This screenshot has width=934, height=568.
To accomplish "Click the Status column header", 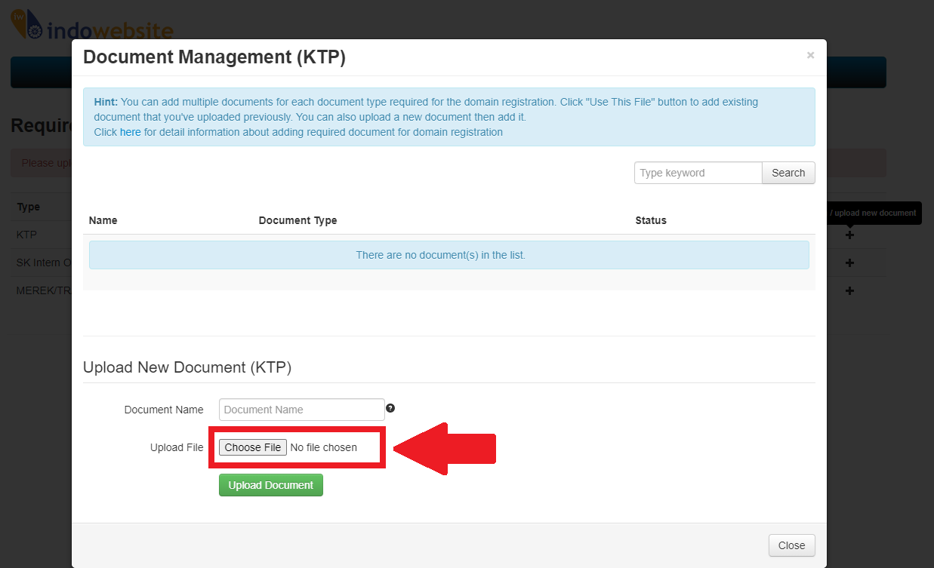I will coord(650,220).
